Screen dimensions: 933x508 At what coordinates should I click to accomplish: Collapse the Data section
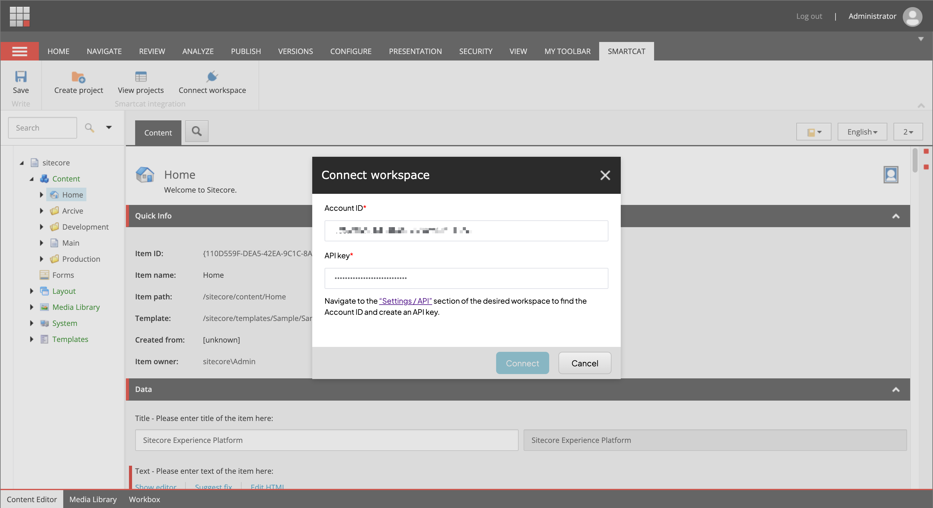(x=896, y=390)
